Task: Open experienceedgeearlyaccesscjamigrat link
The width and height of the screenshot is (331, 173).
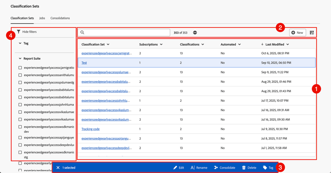Action: (x=107, y=53)
